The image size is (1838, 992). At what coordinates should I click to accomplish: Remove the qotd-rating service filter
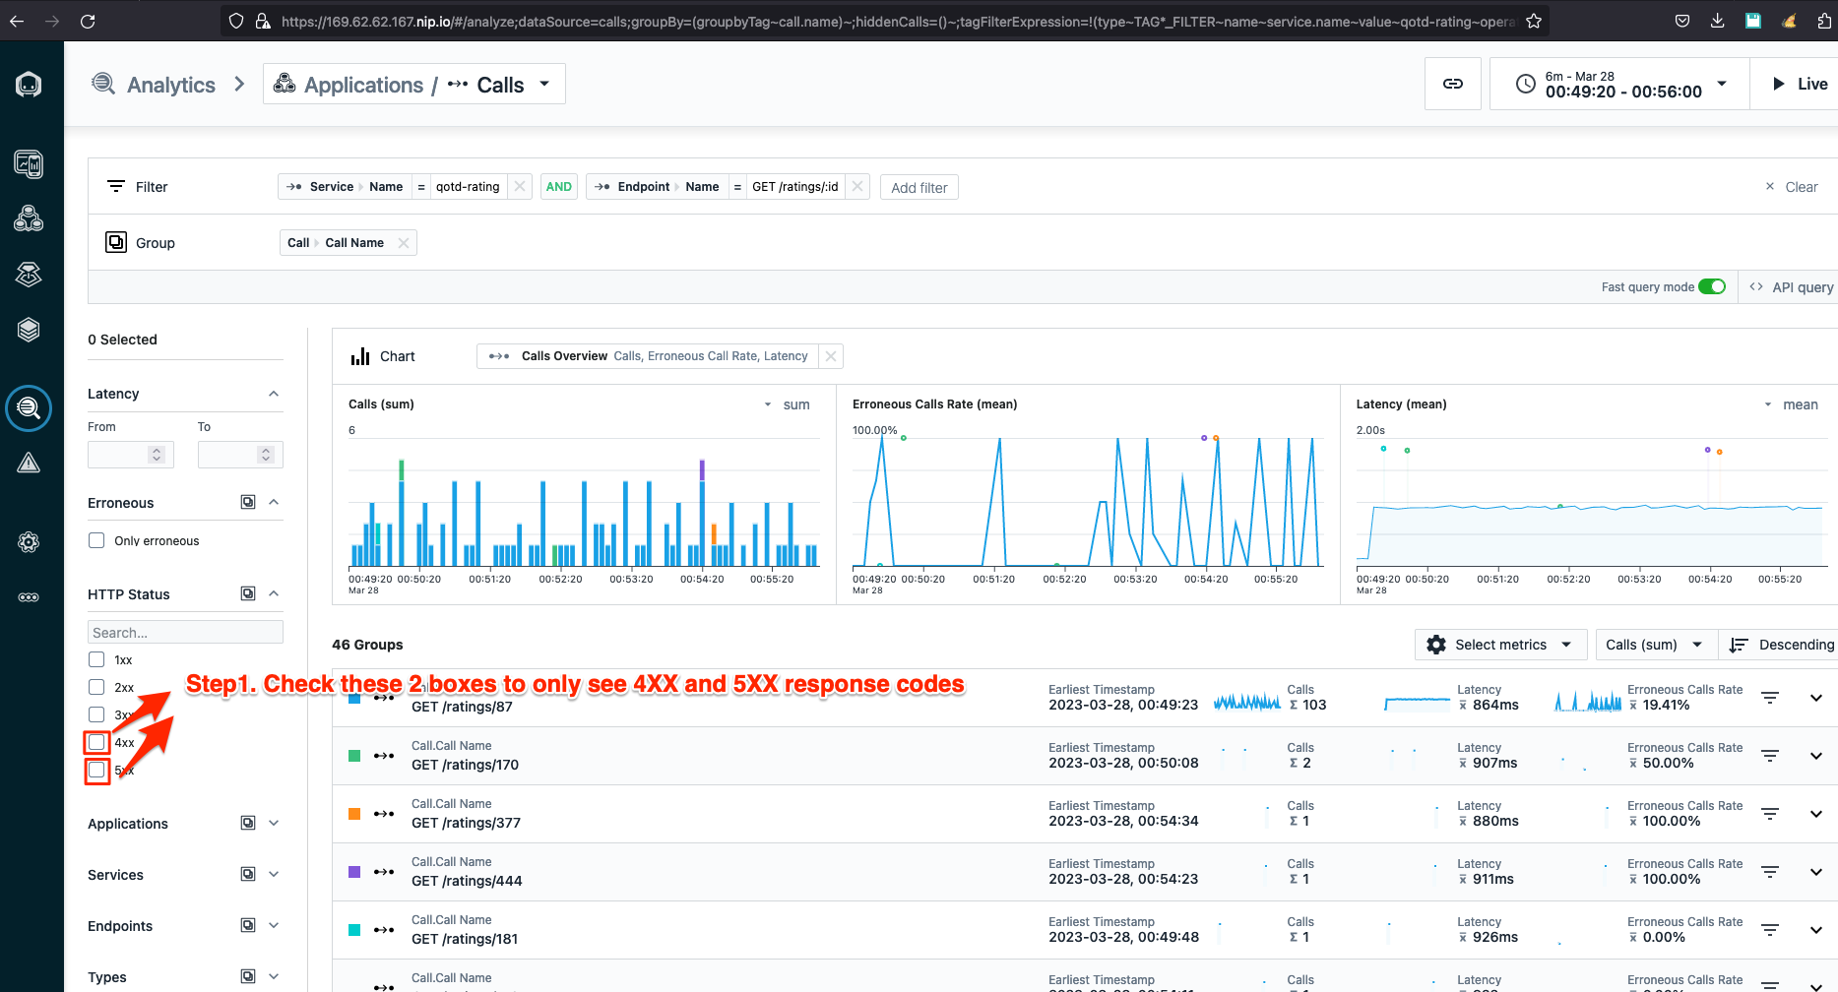520,186
